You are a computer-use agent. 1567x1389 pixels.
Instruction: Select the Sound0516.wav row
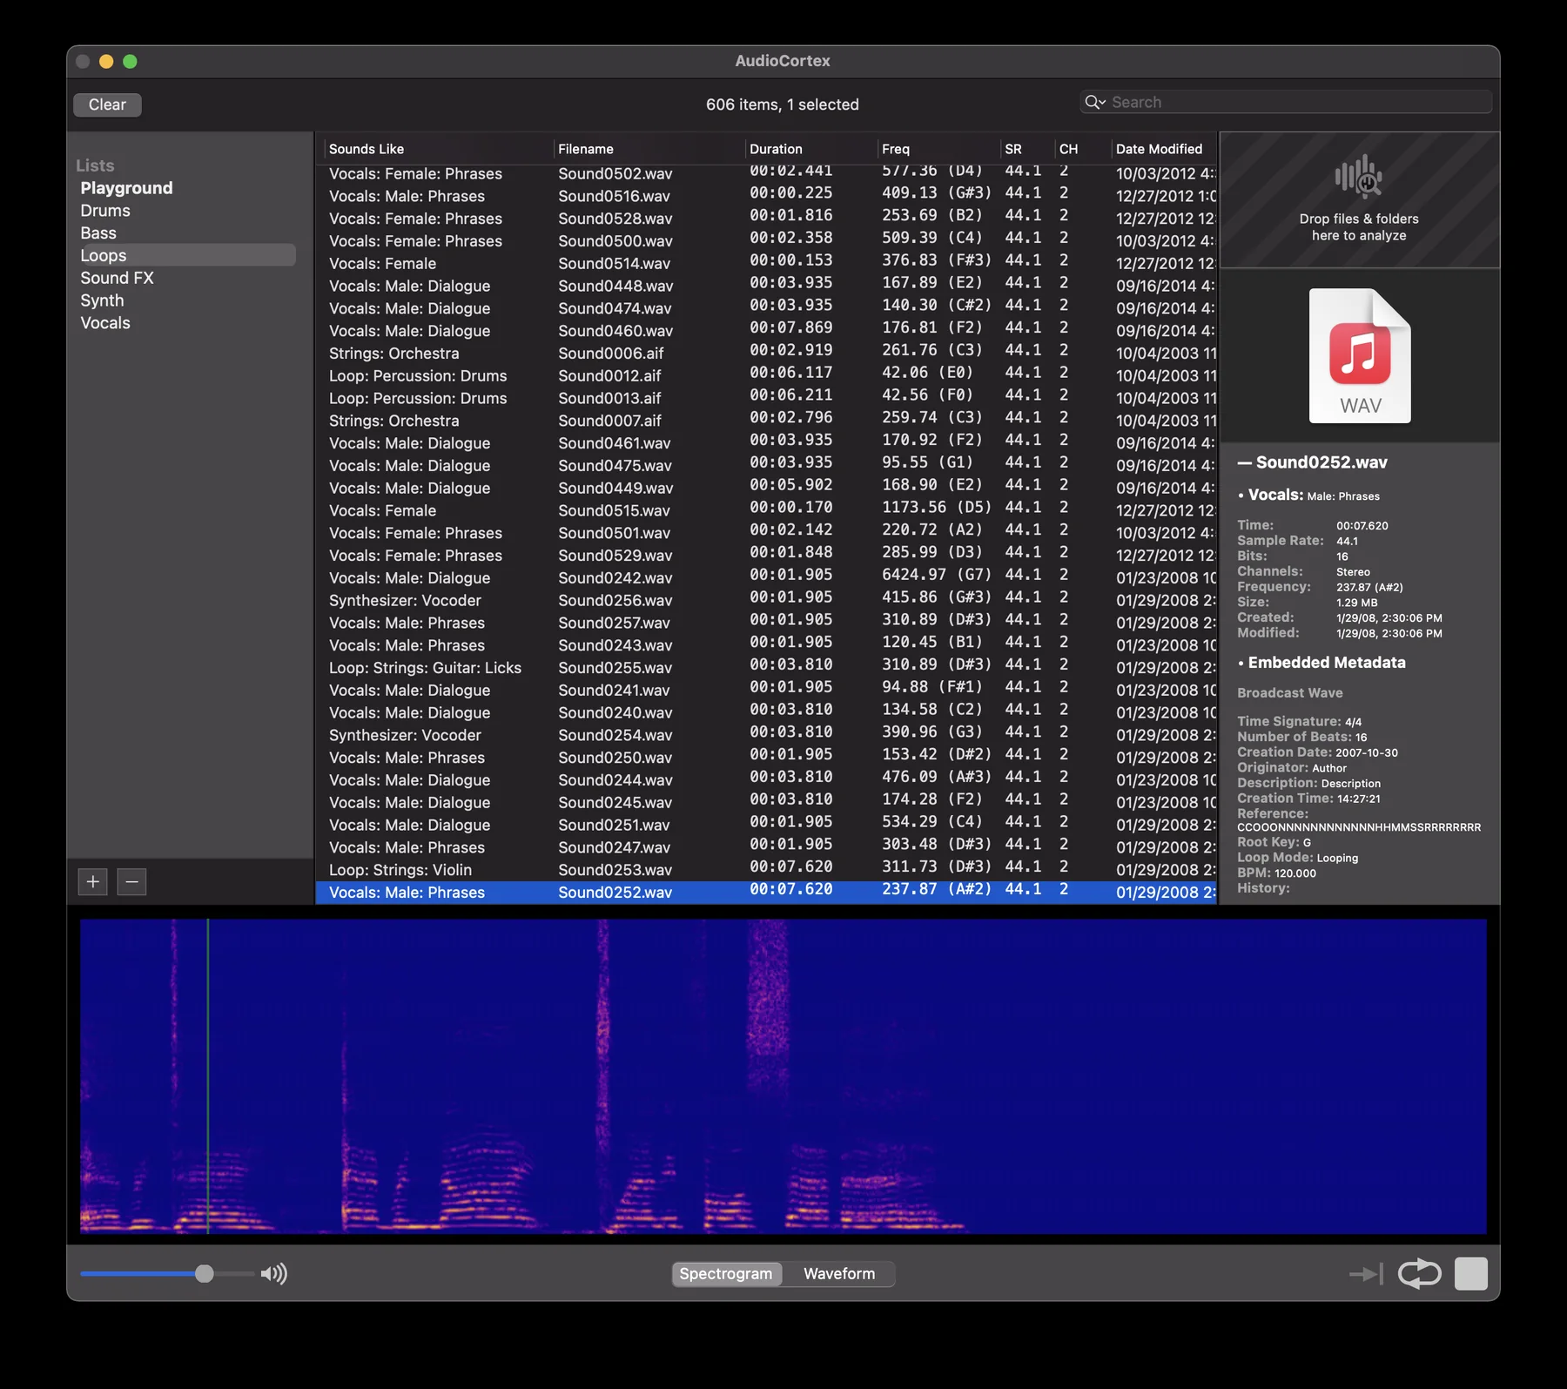pos(766,197)
